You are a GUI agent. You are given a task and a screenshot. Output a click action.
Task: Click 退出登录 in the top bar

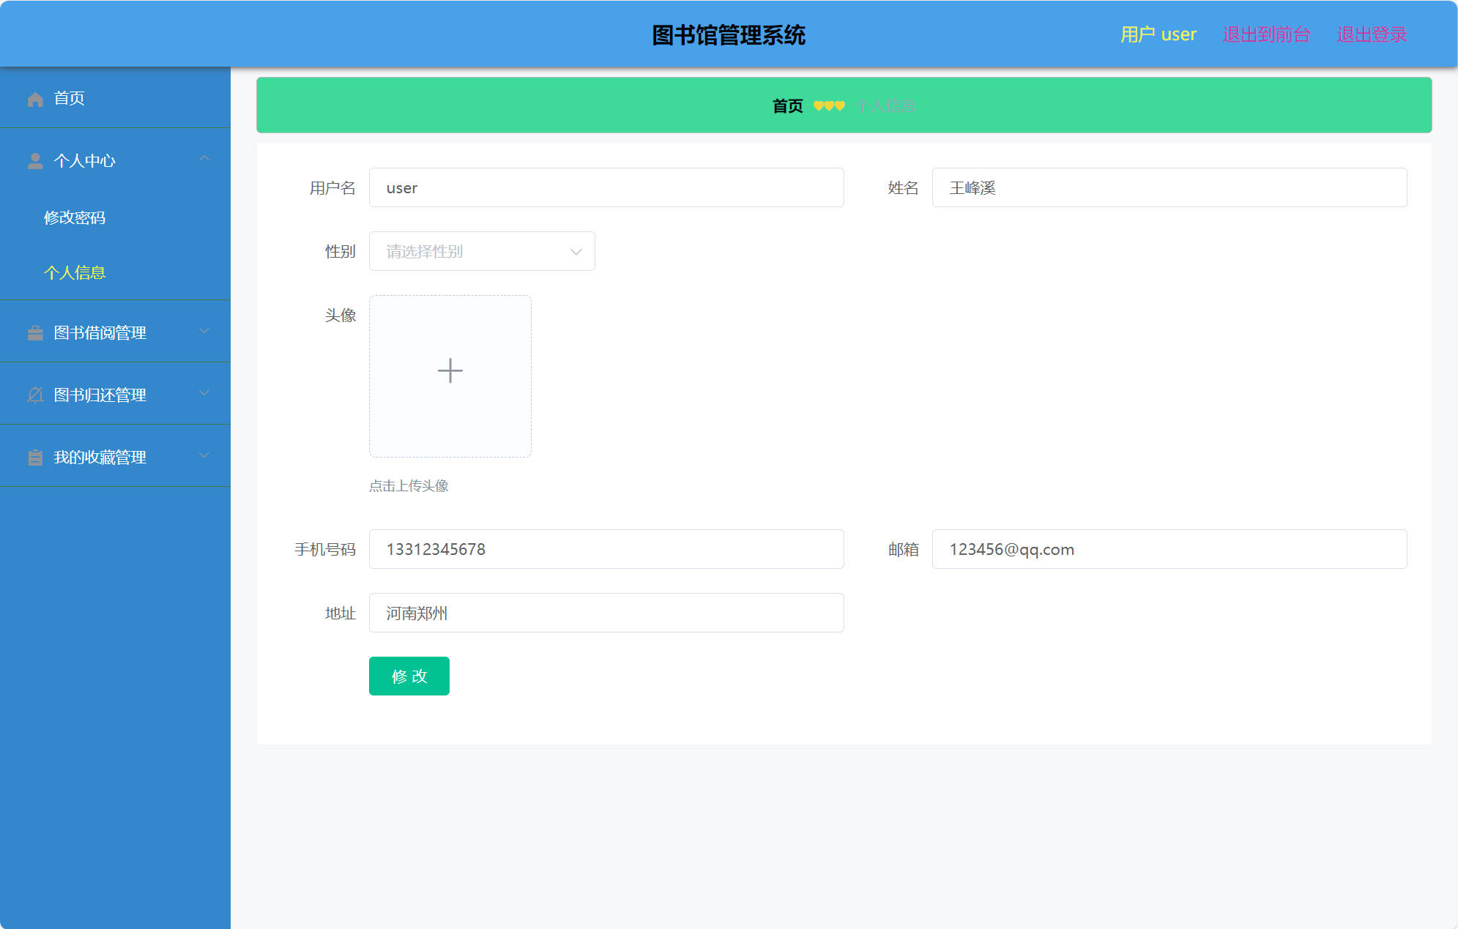pos(1371,34)
